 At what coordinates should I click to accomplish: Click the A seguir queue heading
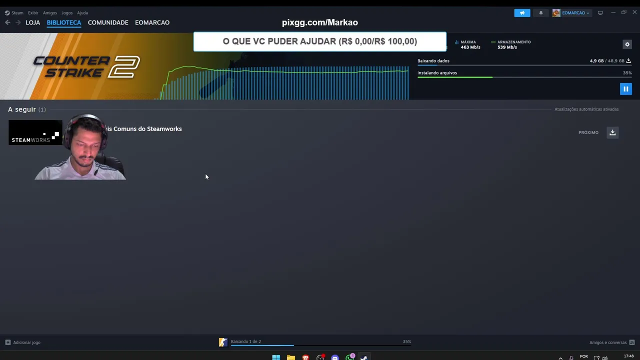[x=27, y=109]
